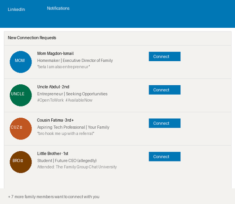The image size is (235, 204).
Task: Connect with Mom Magdon-Ismail
Action: point(164,57)
